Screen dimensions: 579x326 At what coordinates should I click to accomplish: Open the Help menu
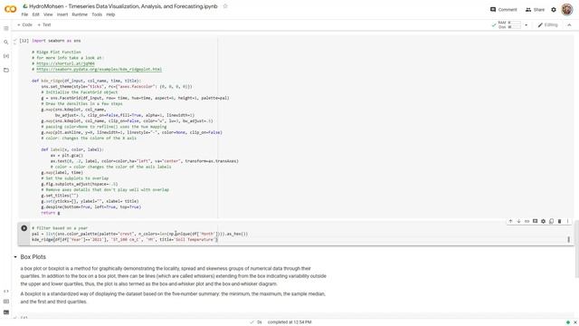tap(110, 14)
